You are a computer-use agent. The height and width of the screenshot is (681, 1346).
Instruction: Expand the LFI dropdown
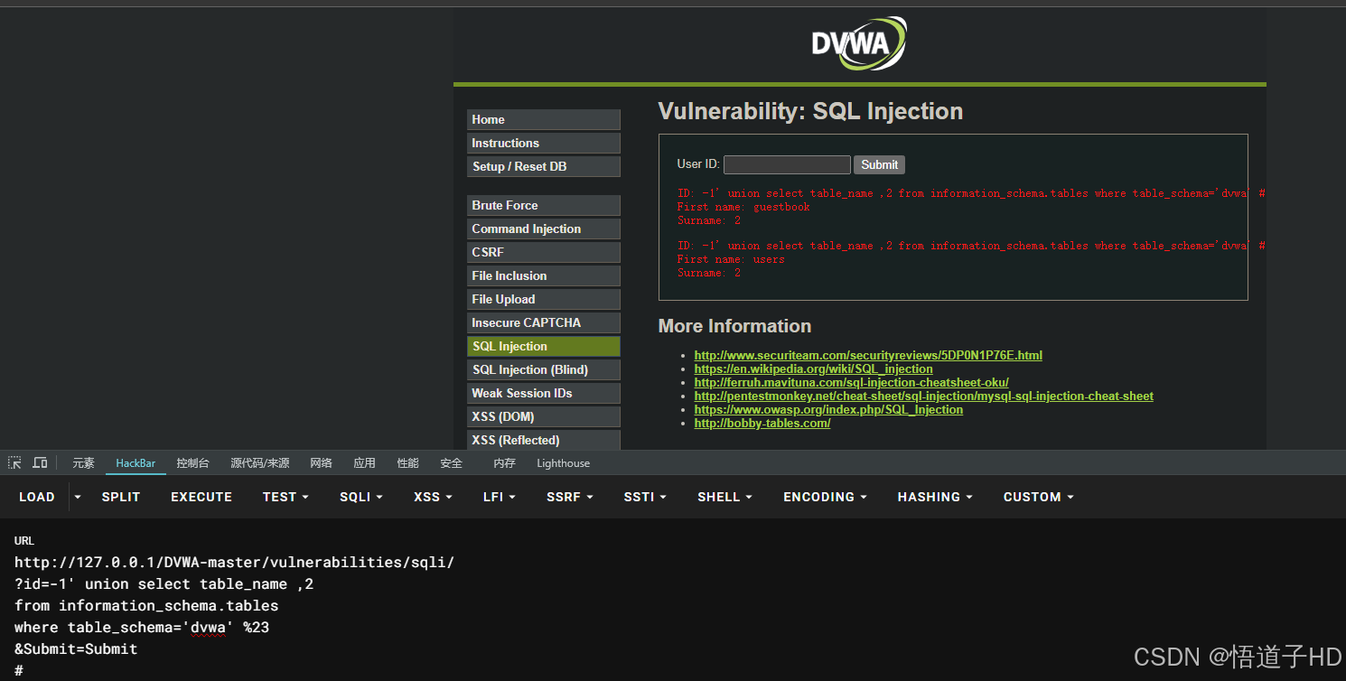[x=500, y=497]
